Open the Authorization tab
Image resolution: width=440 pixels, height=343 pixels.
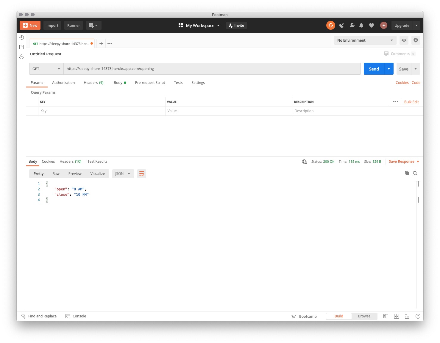[x=63, y=82]
